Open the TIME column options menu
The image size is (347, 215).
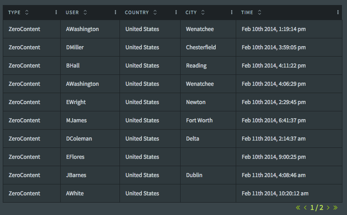click(x=338, y=12)
